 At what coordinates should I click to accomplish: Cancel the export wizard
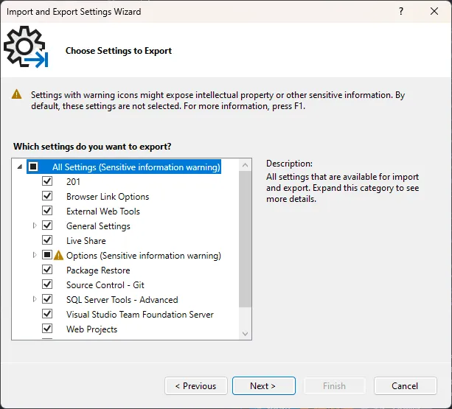point(406,385)
